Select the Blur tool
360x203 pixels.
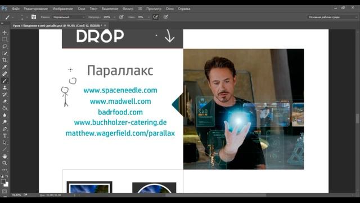coord(4,115)
